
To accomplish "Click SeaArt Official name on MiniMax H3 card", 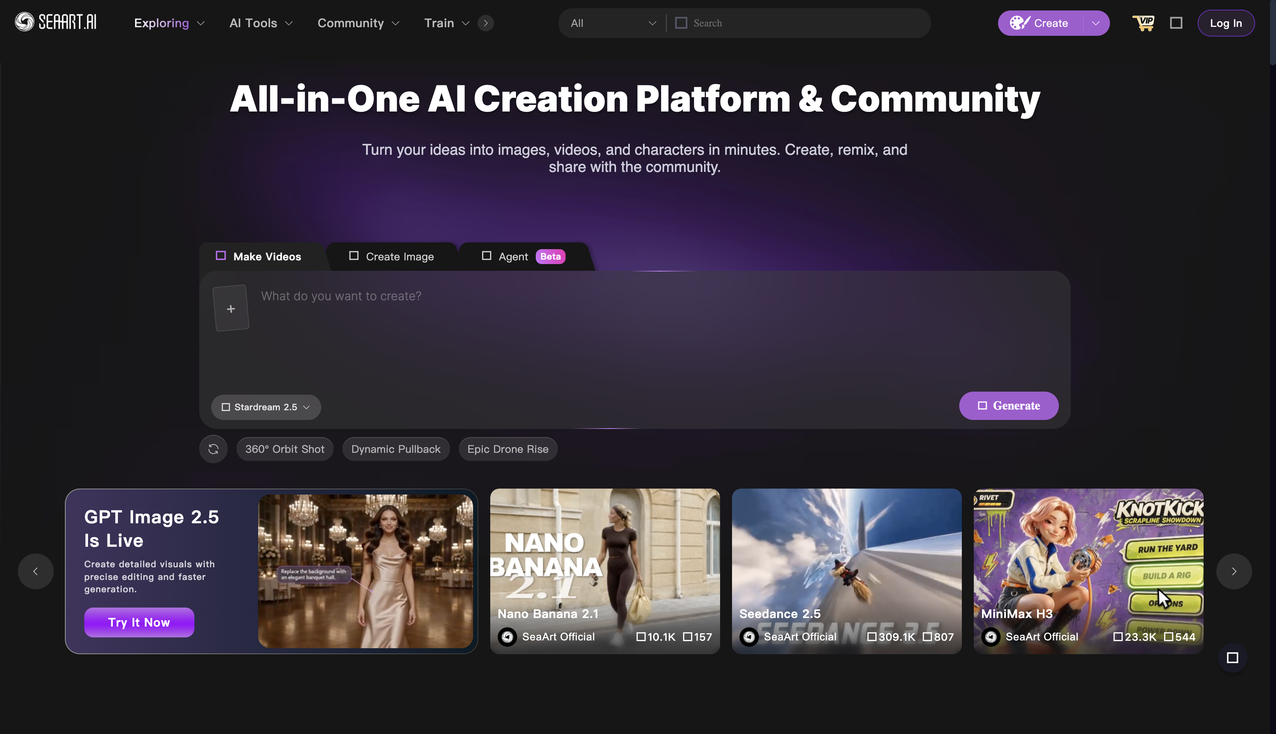I will 1042,637.
